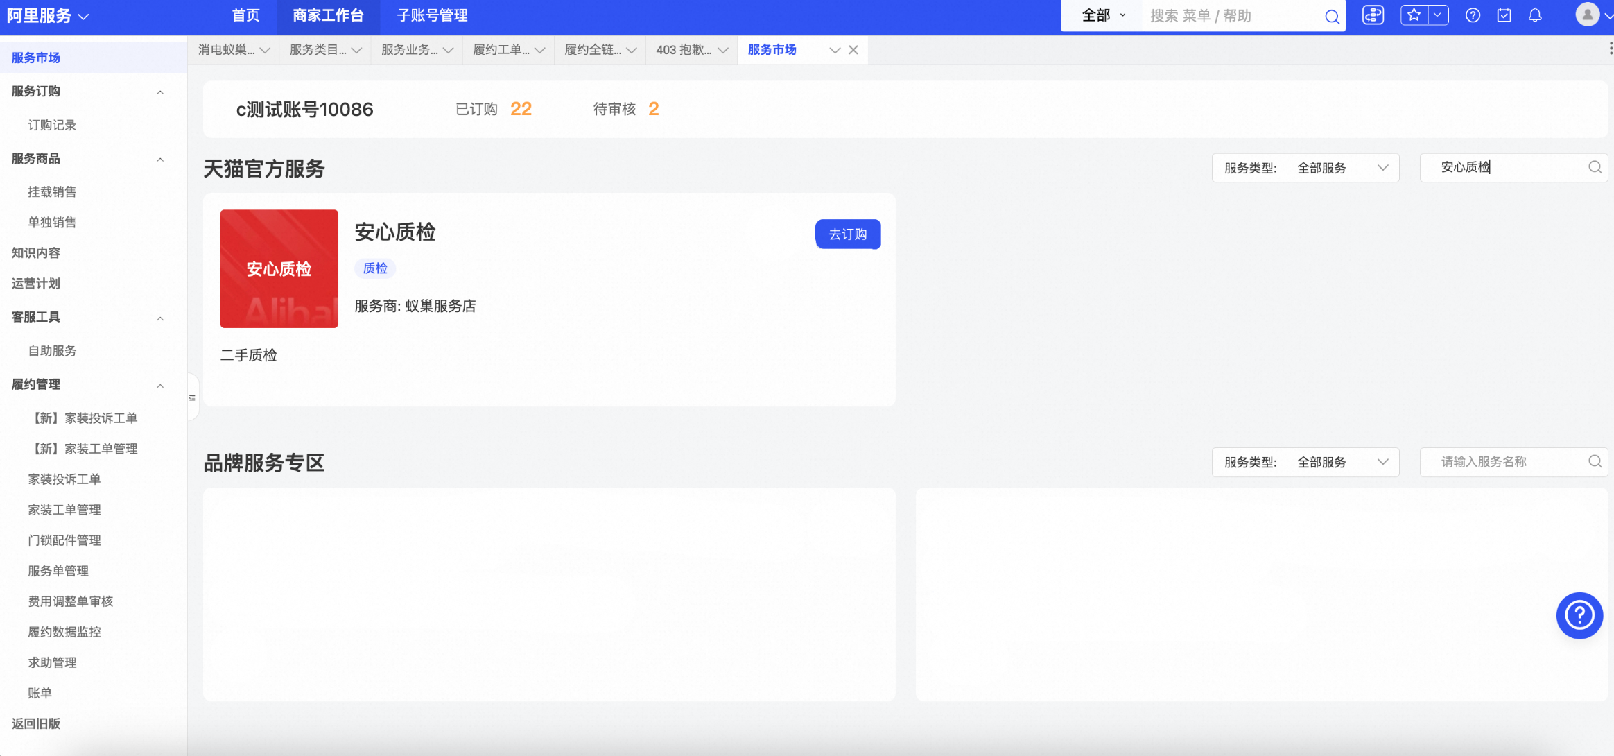Switch to the 服务类目... tab
The image size is (1614, 756).
[325, 50]
